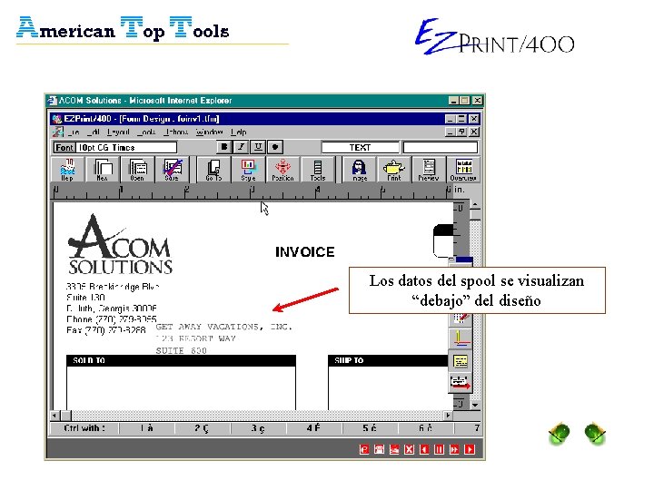
Task: Save the form with the Save icon
Action: click(172, 170)
